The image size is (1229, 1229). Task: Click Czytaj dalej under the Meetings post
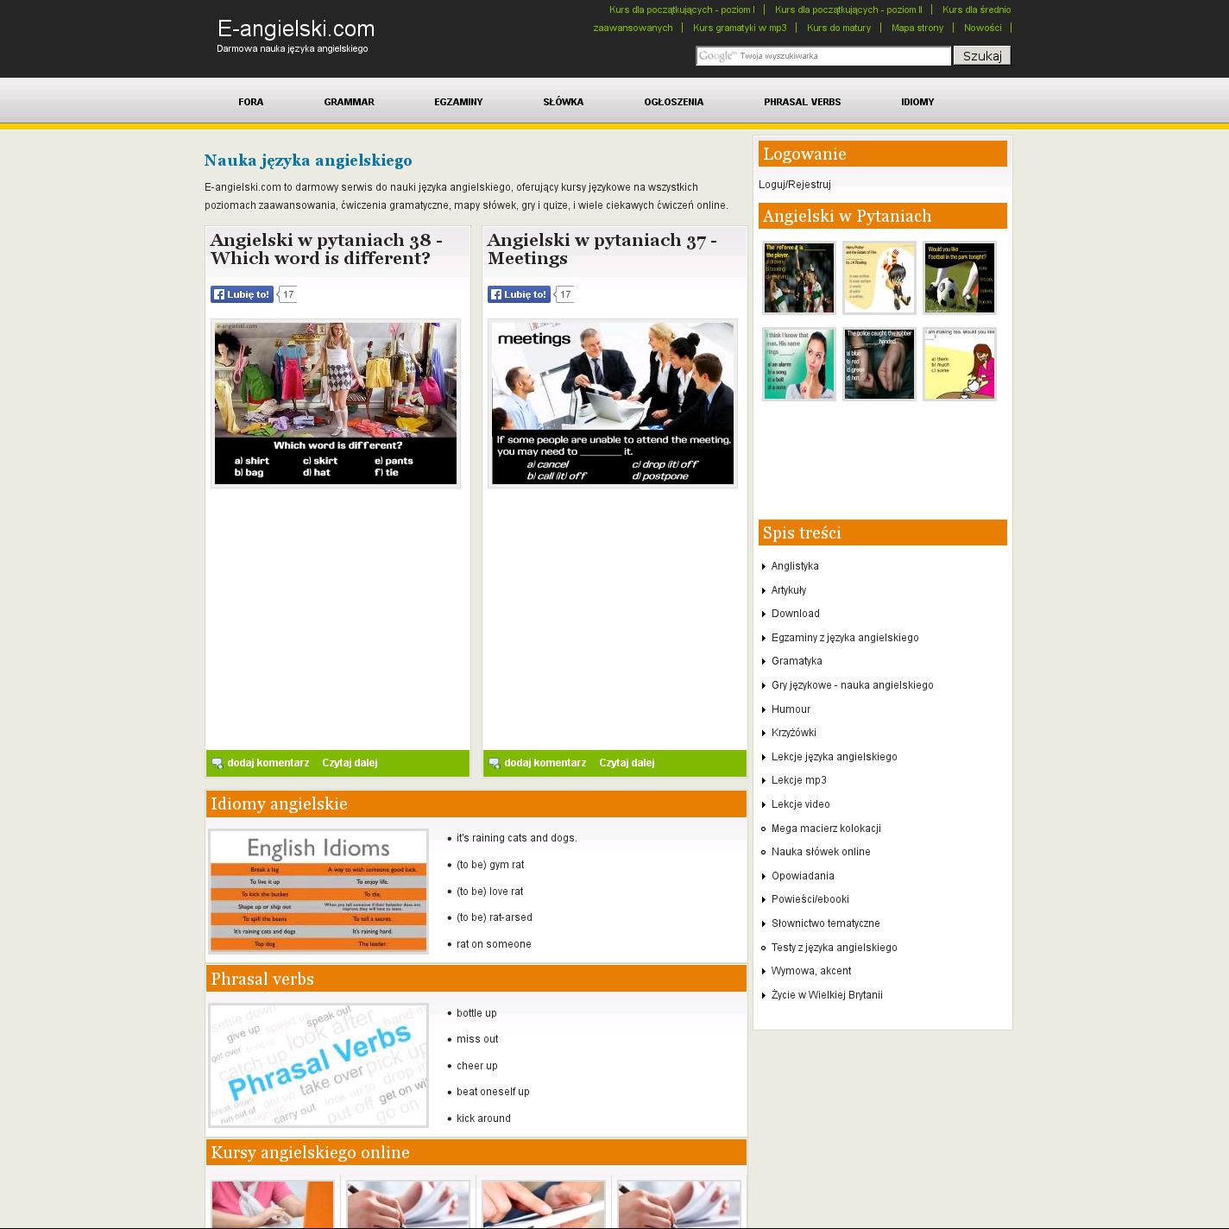coord(627,763)
